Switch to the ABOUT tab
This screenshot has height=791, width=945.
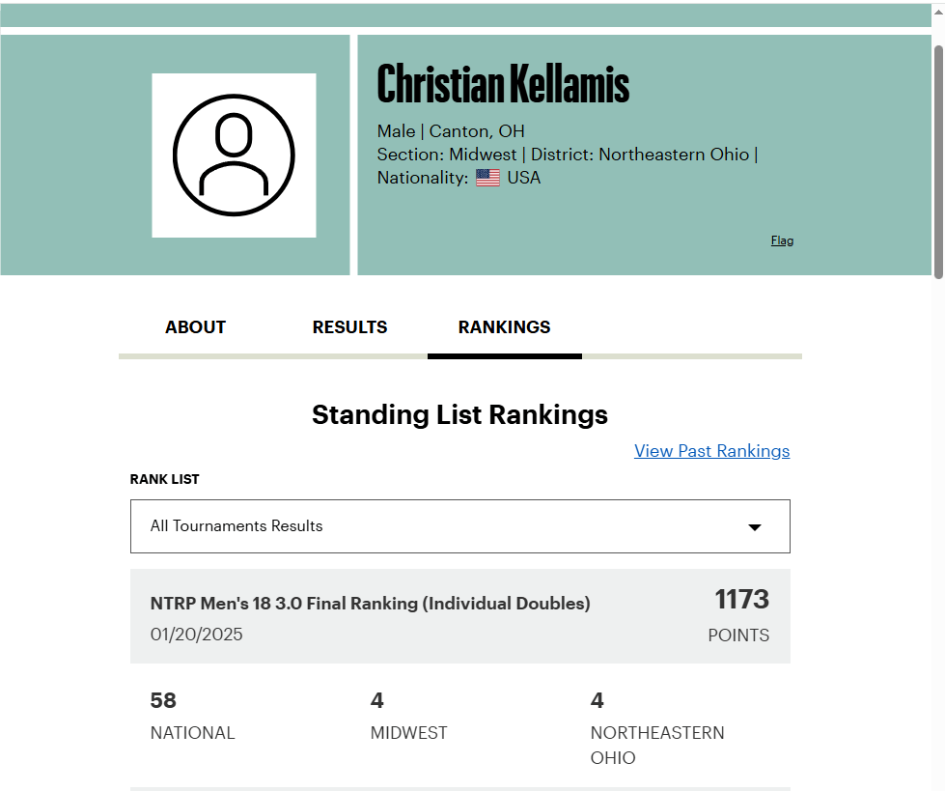pyautogui.click(x=195, y=327)
